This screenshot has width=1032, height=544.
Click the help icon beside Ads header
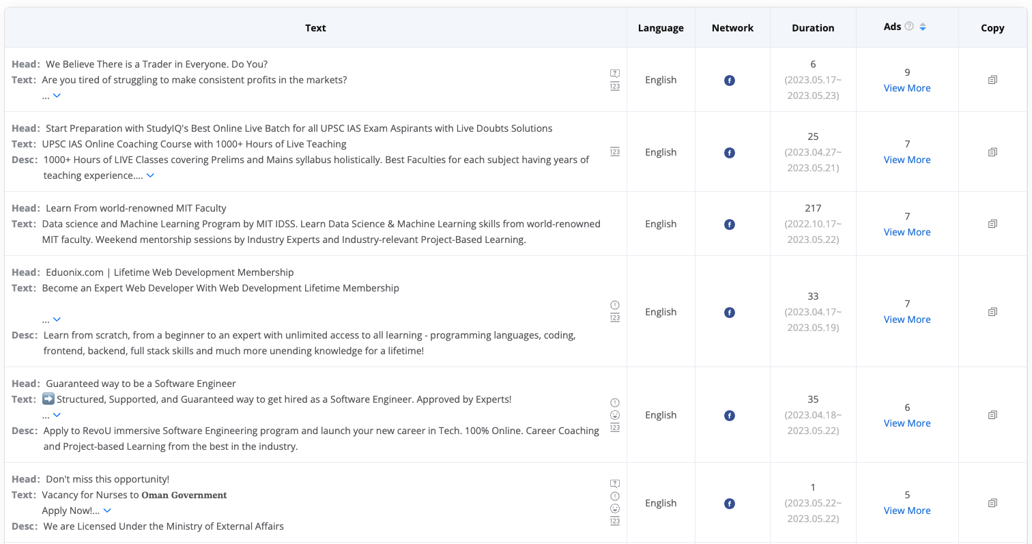coord(909,27)
